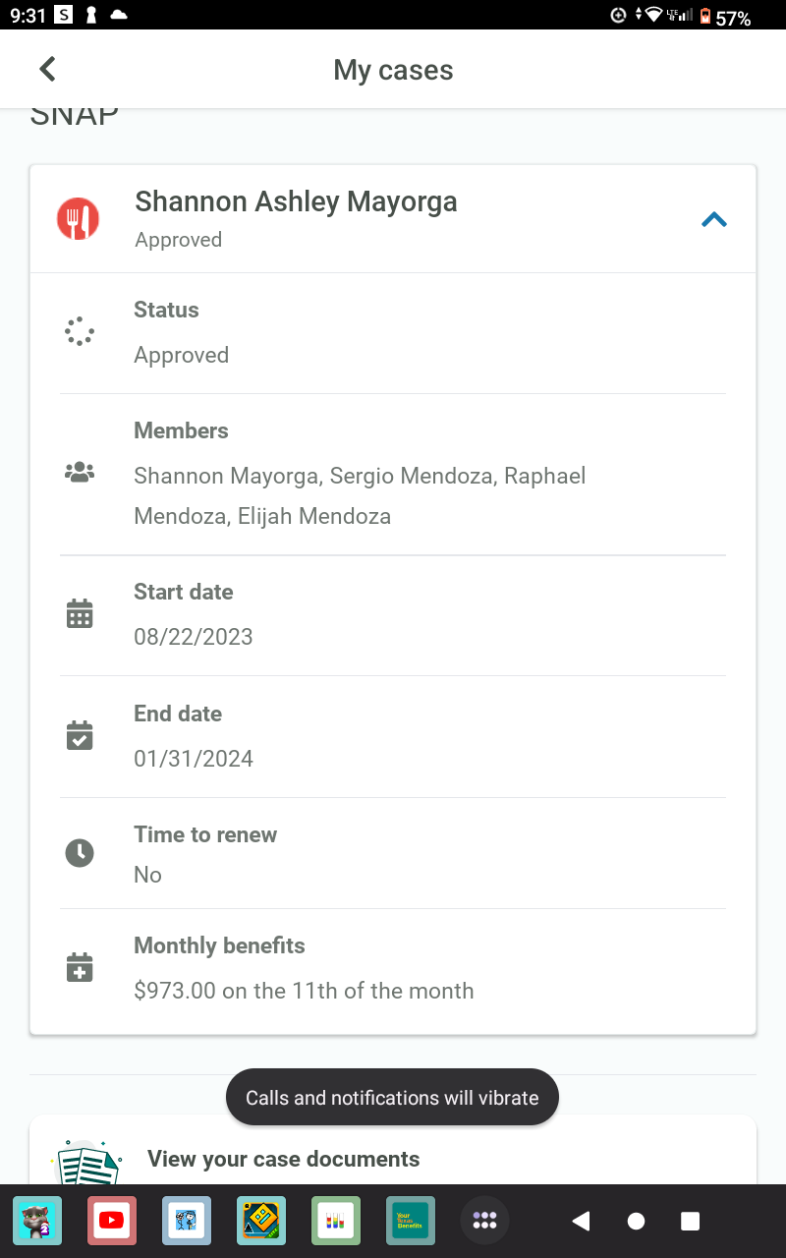Click the Status spinner icon

80,331
